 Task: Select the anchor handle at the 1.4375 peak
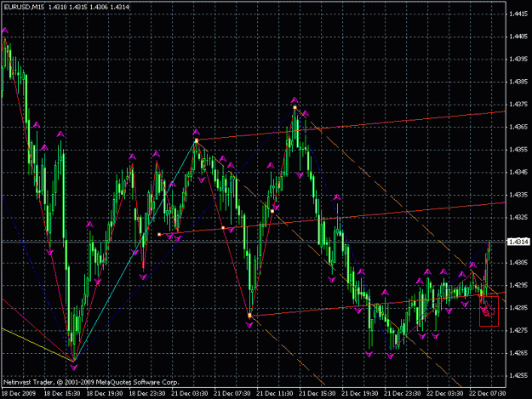pos(295,107)
